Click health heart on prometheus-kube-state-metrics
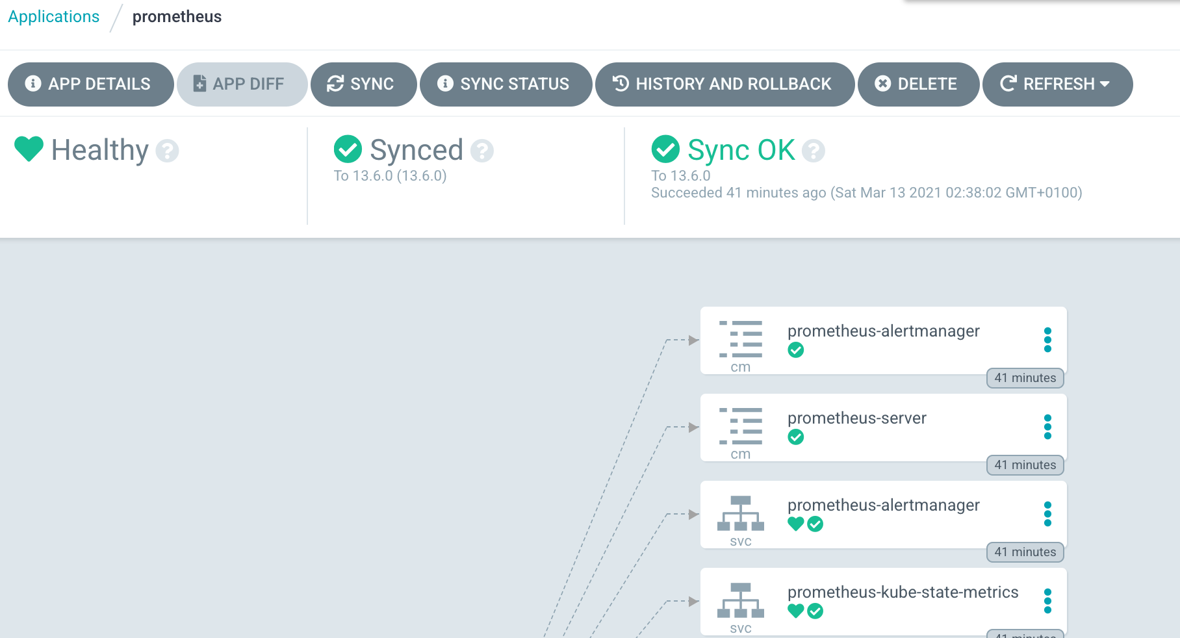The width and height of the screenshot is (1180, 638). tap(796, 611)
